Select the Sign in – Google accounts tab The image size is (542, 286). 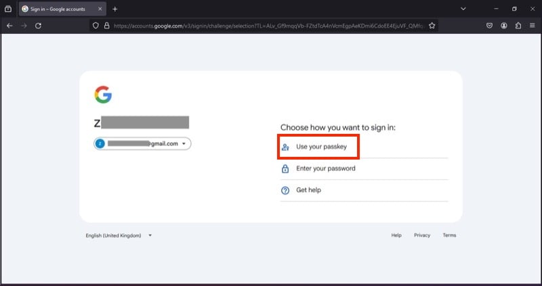tap(62, 9)
